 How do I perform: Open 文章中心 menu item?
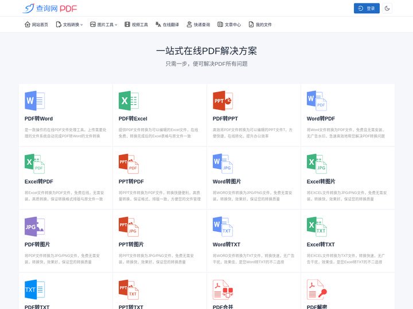point(229,25)
